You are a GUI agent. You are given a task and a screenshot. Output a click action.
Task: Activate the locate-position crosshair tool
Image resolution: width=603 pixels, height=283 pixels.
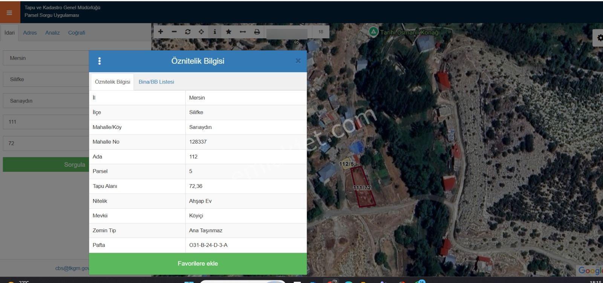[201, 32]
